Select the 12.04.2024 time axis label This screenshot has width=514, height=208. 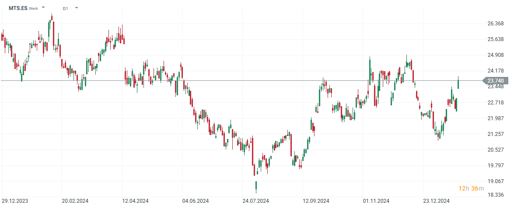click(x=136, y=201)
